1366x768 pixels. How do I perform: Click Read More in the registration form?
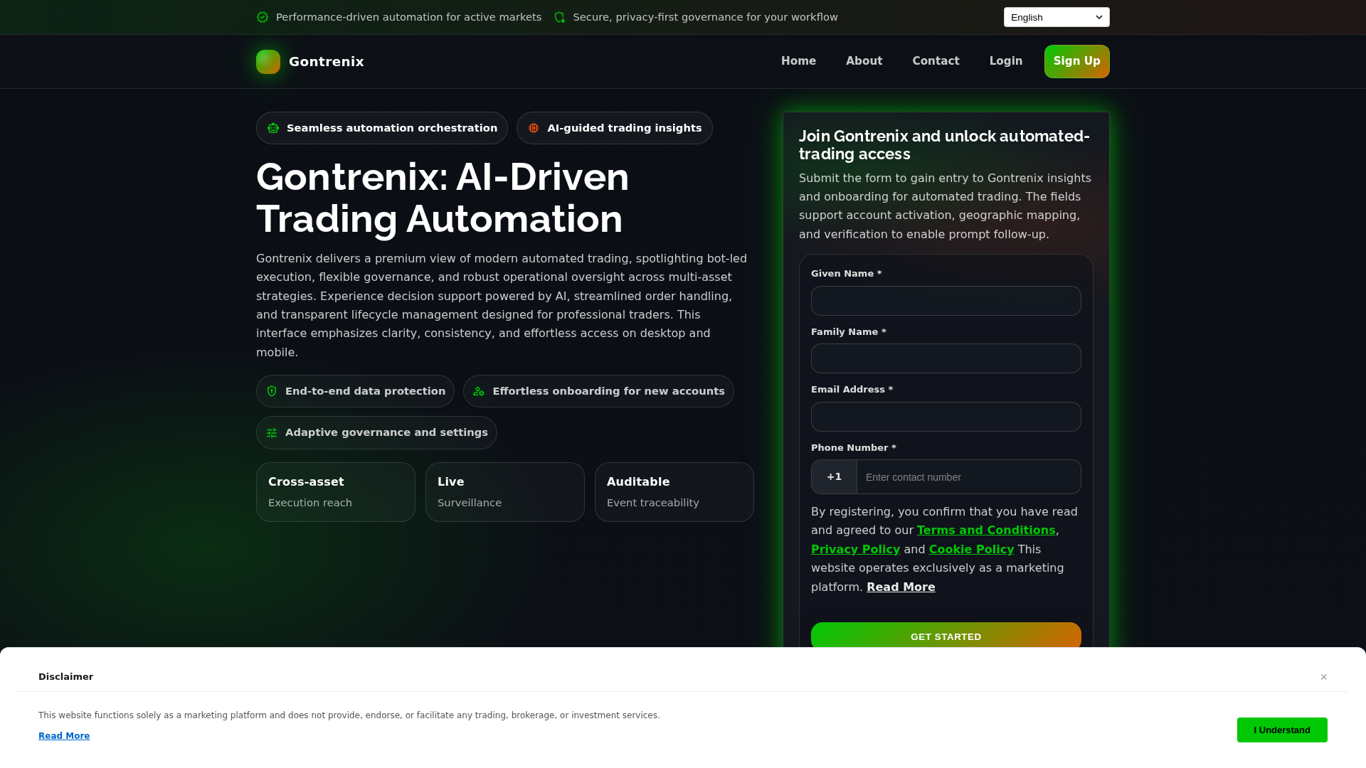tap(901, 587)
